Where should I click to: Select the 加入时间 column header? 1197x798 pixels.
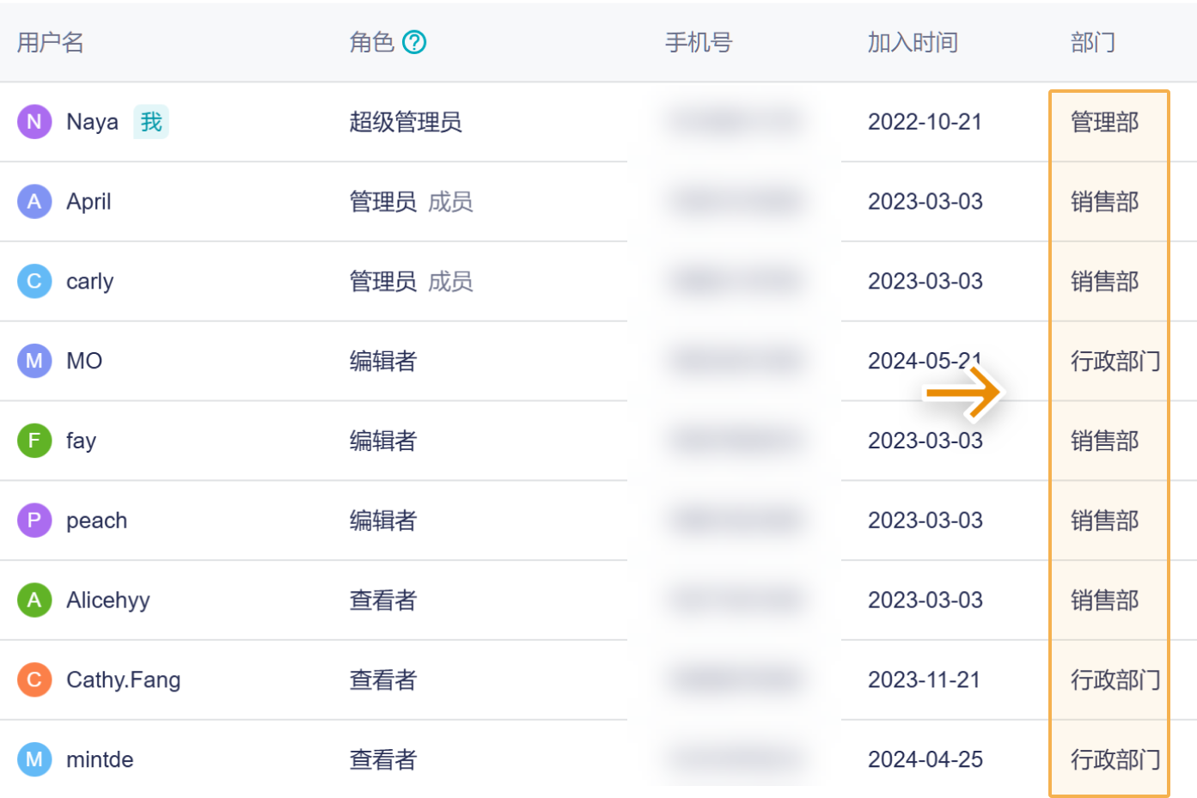tap(913, 42)
